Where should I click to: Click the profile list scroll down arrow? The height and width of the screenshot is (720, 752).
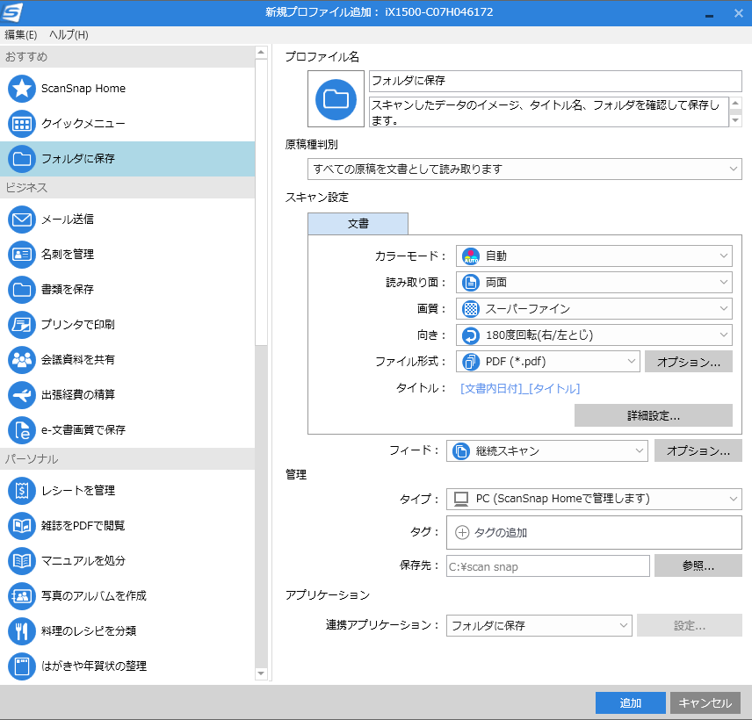point(261,673)
